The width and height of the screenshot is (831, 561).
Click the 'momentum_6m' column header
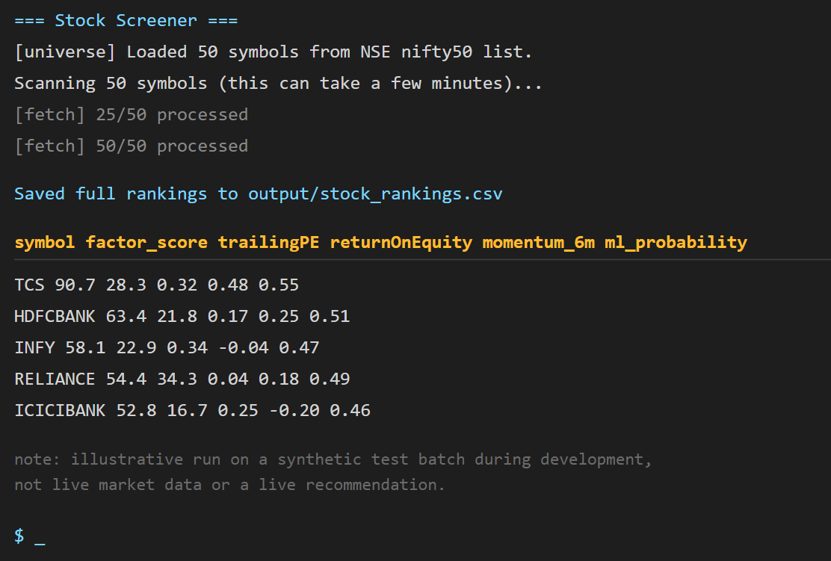tap(539, 242)
